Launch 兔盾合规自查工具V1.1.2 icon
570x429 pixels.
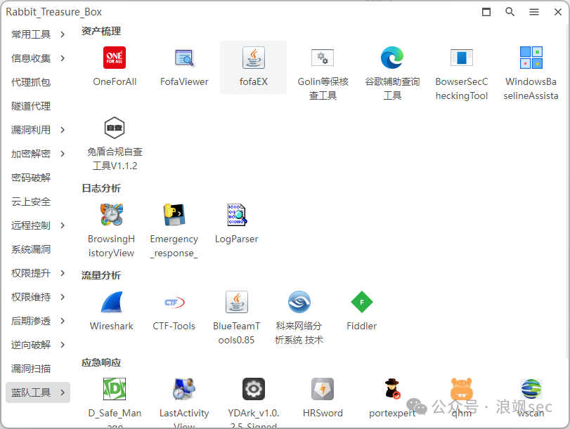point(115,128)
